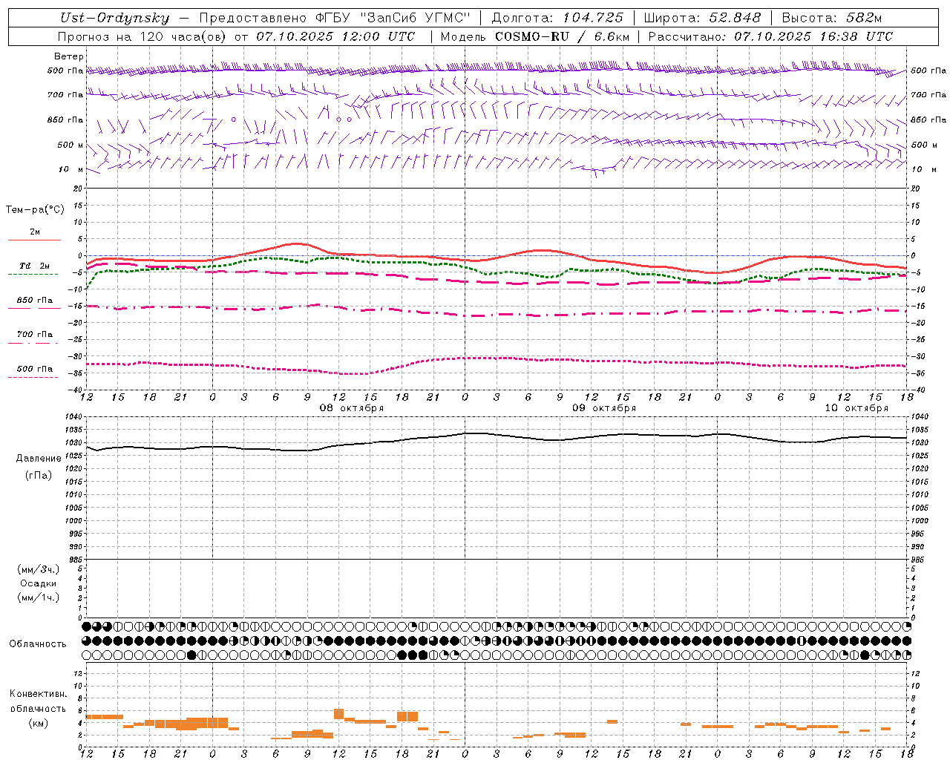The height and width of the screenshot is (760, 950).
Task: Click the 'Осадки' precipitation label
Action: [x=39, y=583]
